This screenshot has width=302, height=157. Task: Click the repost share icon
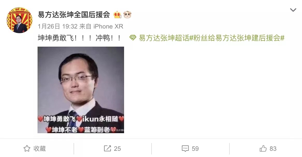107,148
